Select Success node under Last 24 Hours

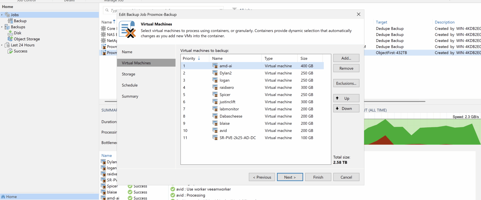pos(21,51)
